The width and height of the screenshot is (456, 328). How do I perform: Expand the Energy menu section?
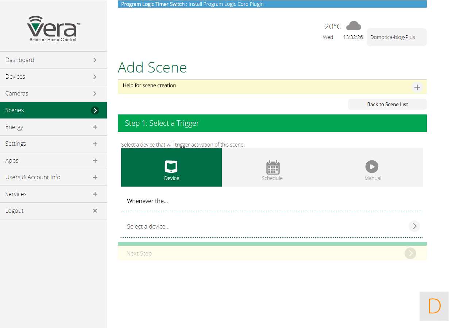point(95,127)
